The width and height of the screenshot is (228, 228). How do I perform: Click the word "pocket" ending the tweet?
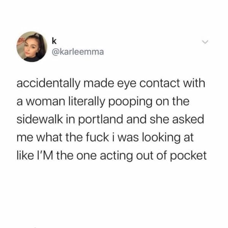click(x=188, y=156)
